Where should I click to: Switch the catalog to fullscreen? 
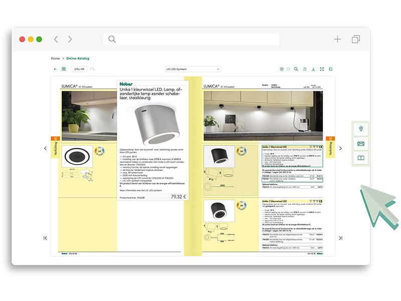coord(322,69)
